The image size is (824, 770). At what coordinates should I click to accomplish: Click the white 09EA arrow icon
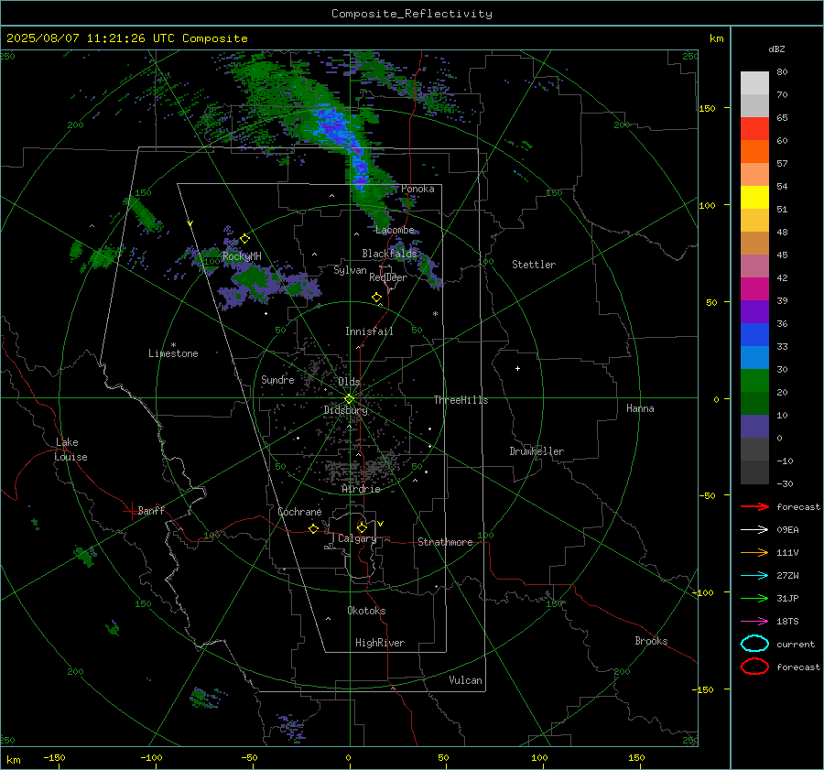(754, 530)
